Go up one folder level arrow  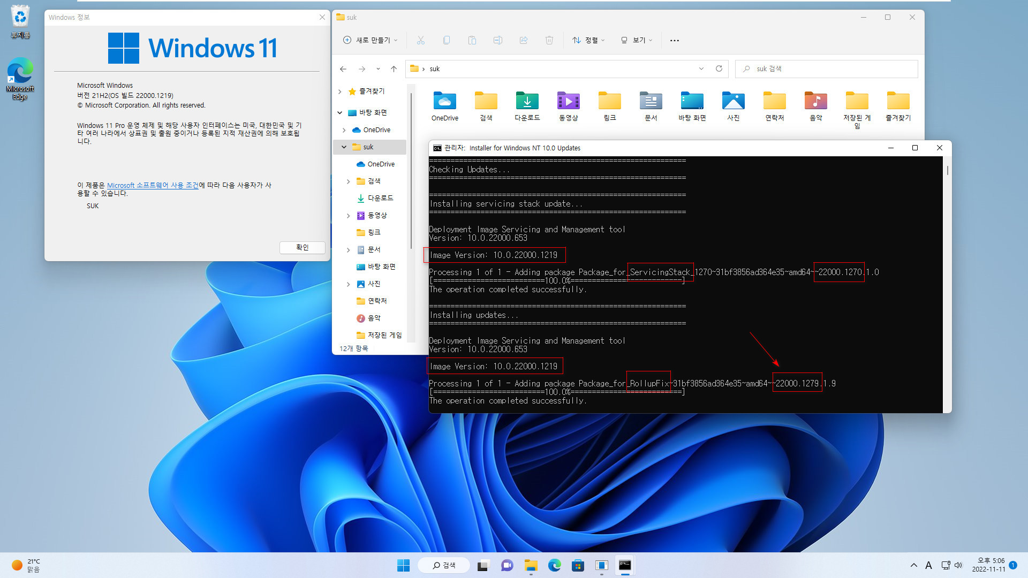(394, 69)
